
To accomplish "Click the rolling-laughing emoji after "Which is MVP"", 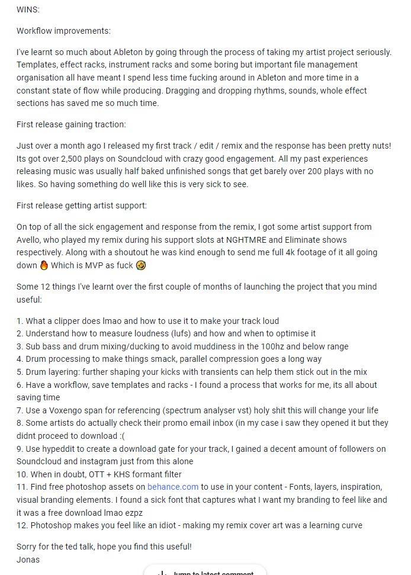I will pyautogui.click(x=141, y=265).
